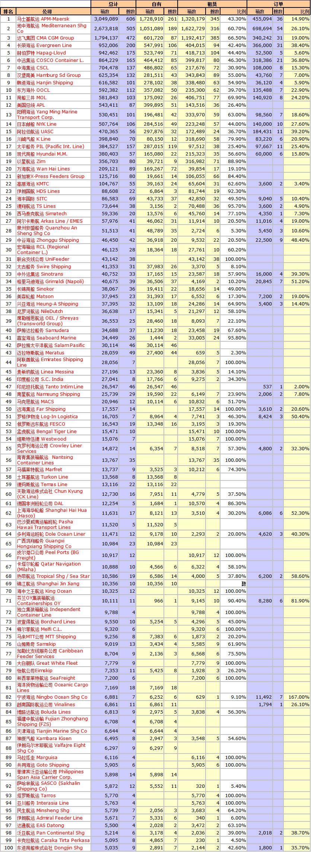311x852 pixels.
Task: Select 美国总统 APL company cell
Action: (31, 105)
